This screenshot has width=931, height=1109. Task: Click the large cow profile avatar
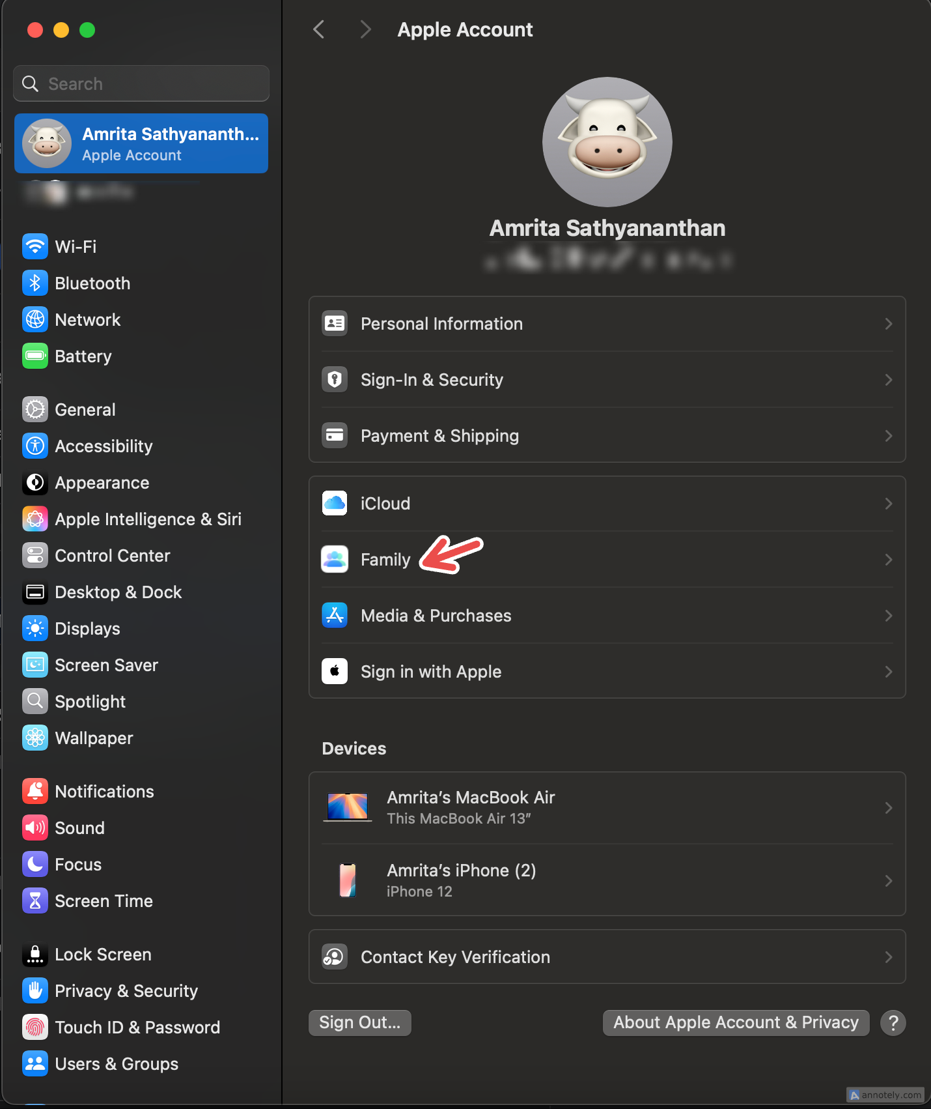[x=607, y=142]
